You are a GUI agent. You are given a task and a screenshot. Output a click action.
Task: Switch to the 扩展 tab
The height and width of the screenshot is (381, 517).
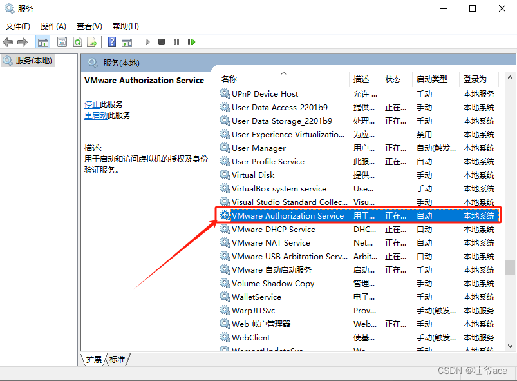point(94,359)
